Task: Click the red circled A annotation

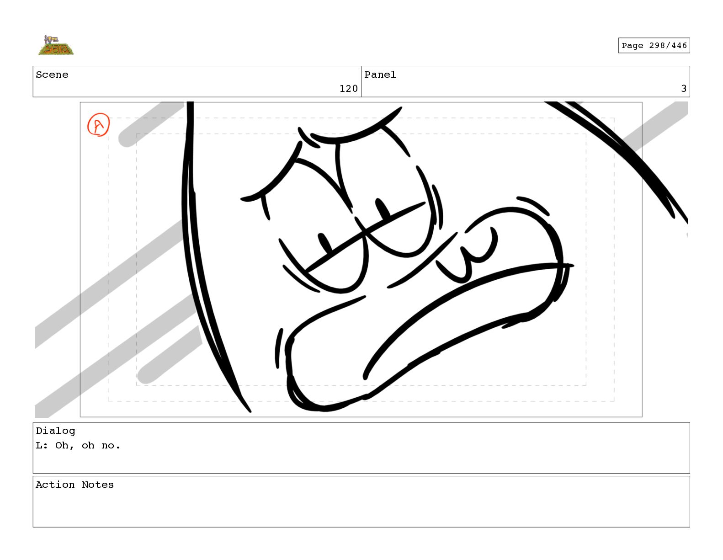Action: pyautogui.click(x=99, y=125)
